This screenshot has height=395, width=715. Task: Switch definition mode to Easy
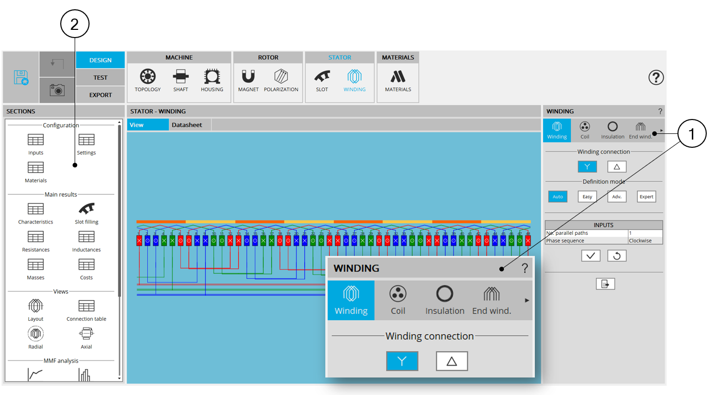pos(587,197)
